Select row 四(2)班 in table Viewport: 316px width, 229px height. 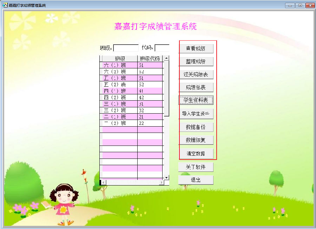(x=131, y=97)
